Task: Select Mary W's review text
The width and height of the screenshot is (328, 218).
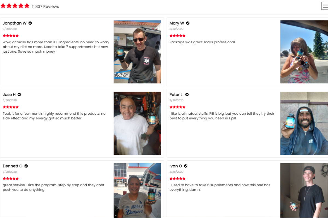Action: (x=202, y=42)
